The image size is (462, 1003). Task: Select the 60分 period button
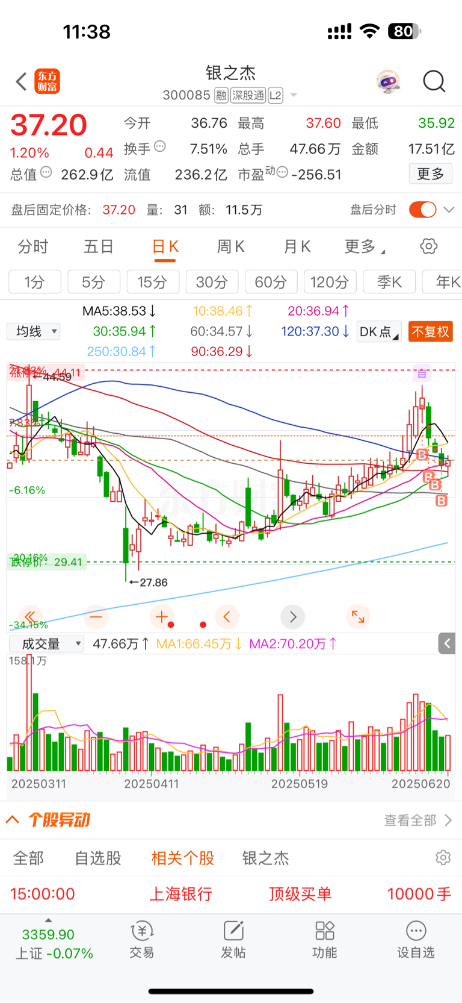coord(271,282)
